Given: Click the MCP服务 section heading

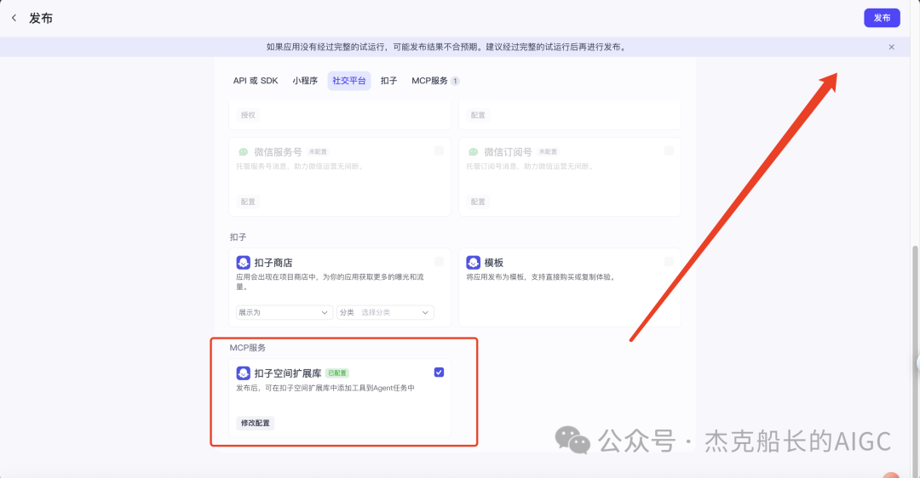Looking at the screenshot, I should 248,348.
